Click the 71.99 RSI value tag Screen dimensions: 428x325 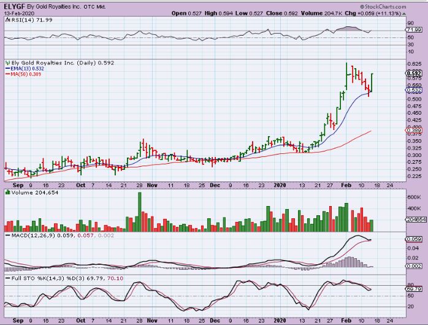point(414,29)
